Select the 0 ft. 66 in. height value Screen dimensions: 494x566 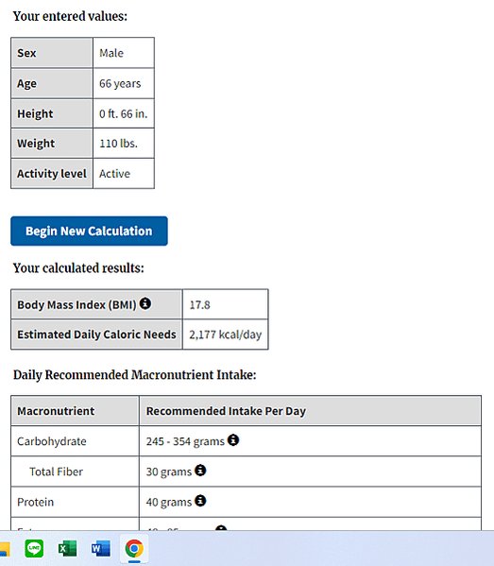click(x=124, y=113)
